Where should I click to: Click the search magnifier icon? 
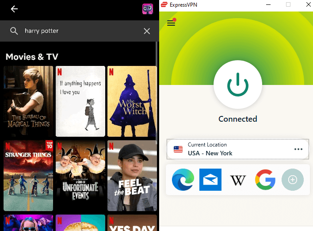(14, 31)
